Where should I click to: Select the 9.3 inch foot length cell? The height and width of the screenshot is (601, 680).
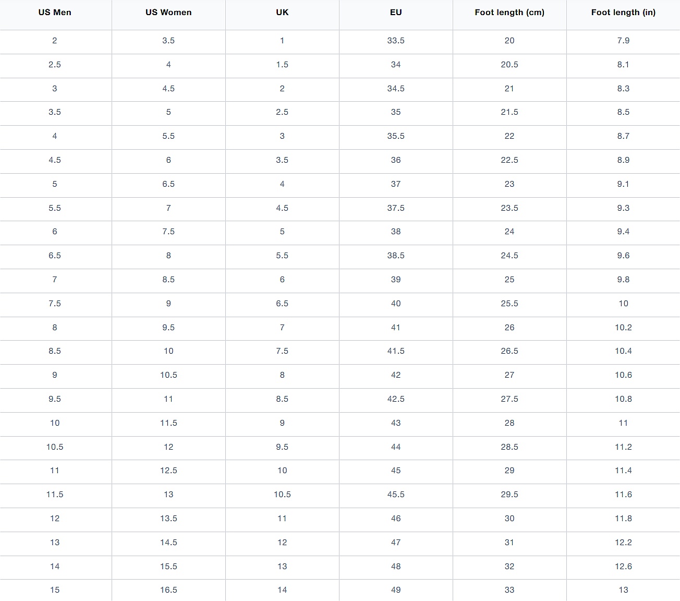(623, 208)
